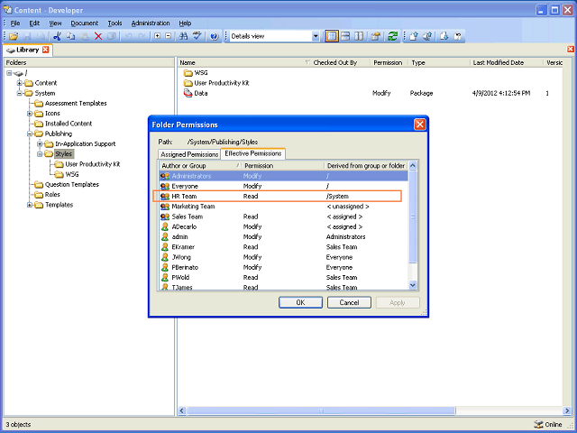
Task: Expand the Content folder node
Action: (x=20, y=83)
